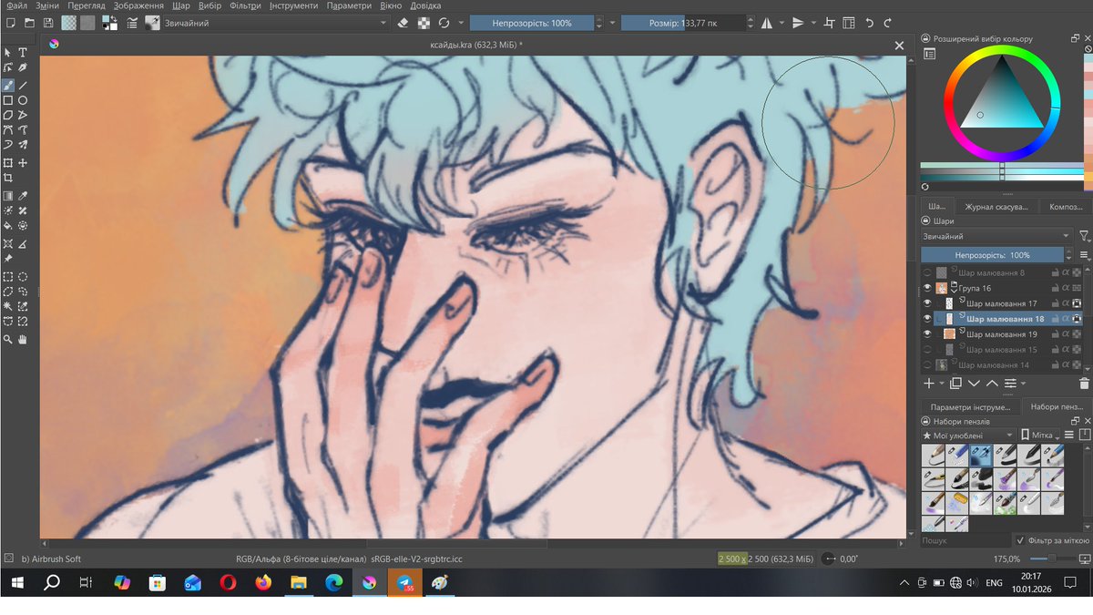Viewport: 1093px width, 615px height.
Task: Hide layer Шар малювання 19
Action: (927, 334)
